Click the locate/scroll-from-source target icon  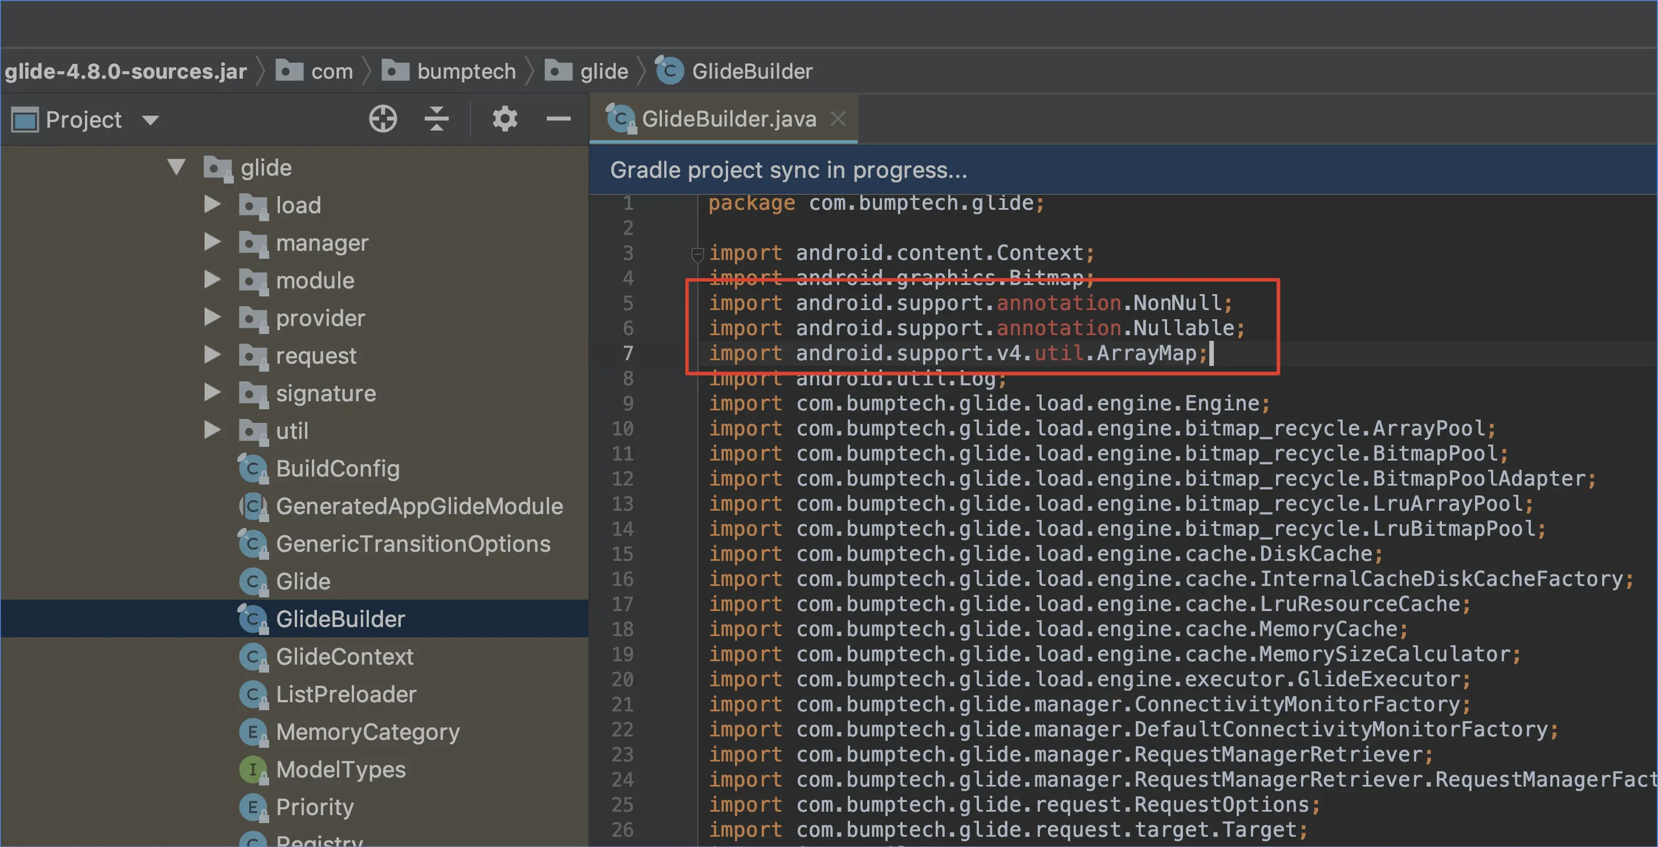click(x=383, y=119)
